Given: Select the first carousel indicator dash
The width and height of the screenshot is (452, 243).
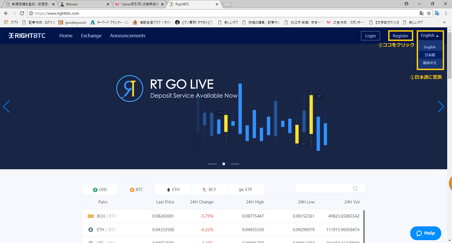Looking at the screenshot, I should coord(212,164).
